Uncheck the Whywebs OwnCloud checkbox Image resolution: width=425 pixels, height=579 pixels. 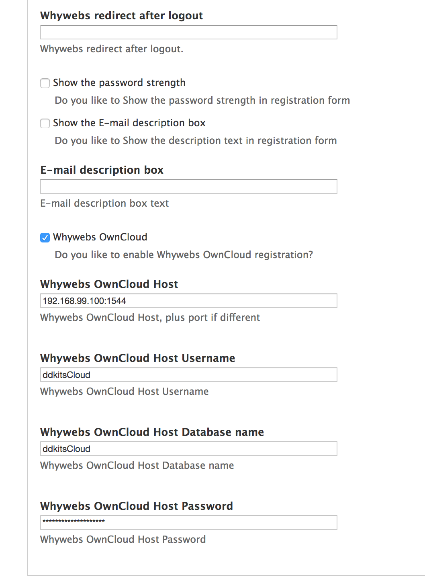(x=45, y=238)
